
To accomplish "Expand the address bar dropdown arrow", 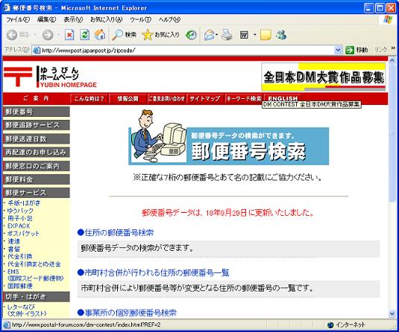I will coord(338,50).
